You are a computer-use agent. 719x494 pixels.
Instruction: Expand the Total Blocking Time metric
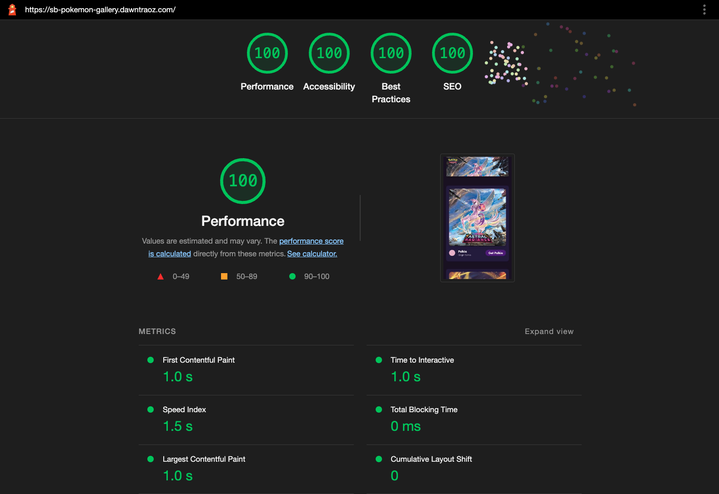[474, 419]
